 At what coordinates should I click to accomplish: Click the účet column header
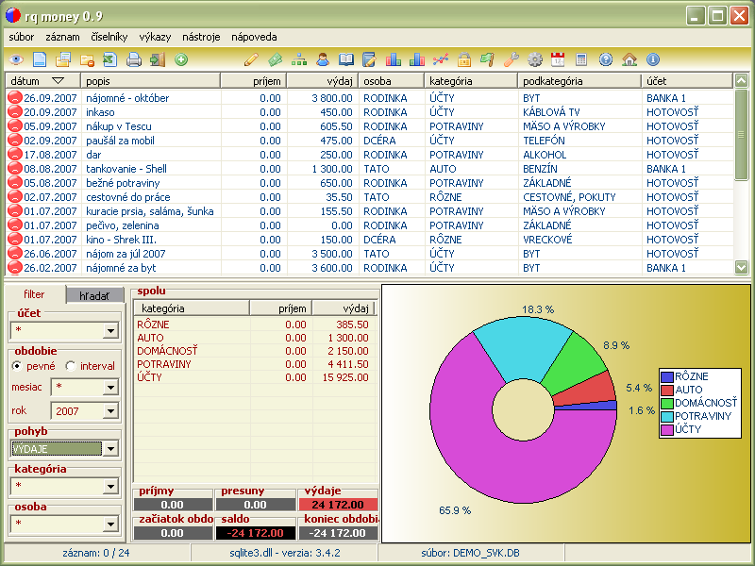coord(687,81)
